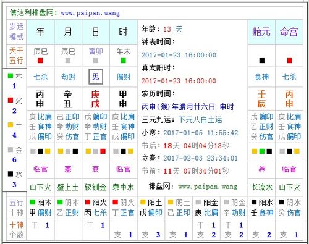Click the blue 钟表时间 2017-01-23 16:00:00 value
Image resolution: width=309 pixels, height=244 pixels.
[179, 55]
